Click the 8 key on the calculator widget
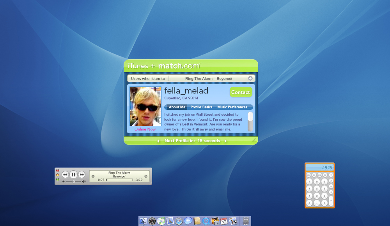390x226 pixels. point(317,182)
